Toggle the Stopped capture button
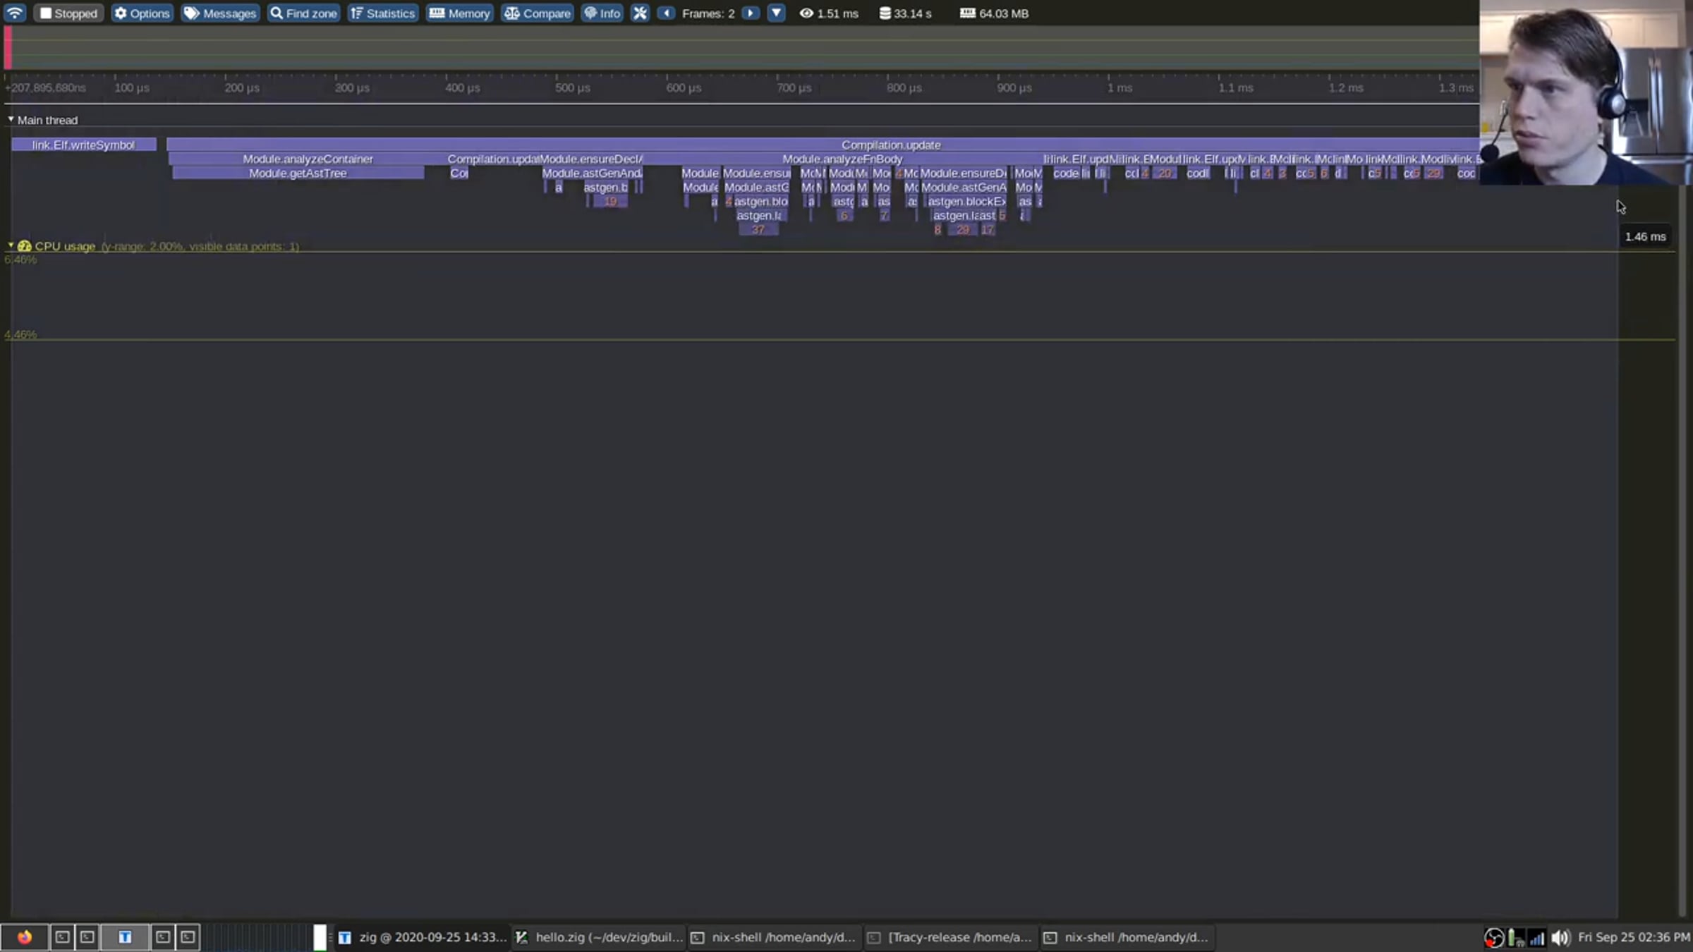The image size is (1693, 952). pos(68,13)
